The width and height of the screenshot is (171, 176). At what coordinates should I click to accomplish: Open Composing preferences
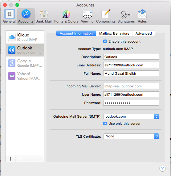[105, 16]
